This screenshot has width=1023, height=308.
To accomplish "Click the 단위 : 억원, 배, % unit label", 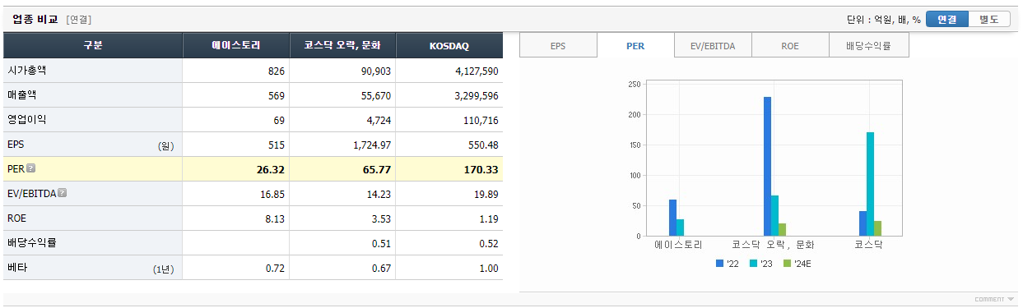I will click(883, 19).
